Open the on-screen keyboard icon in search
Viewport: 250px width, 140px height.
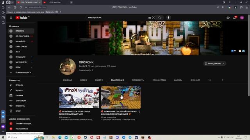pos(150,18)
